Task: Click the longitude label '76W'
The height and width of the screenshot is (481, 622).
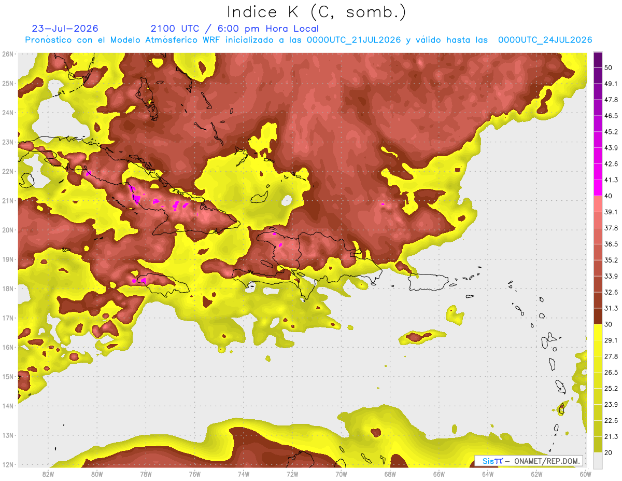Action: click(194, 474)
